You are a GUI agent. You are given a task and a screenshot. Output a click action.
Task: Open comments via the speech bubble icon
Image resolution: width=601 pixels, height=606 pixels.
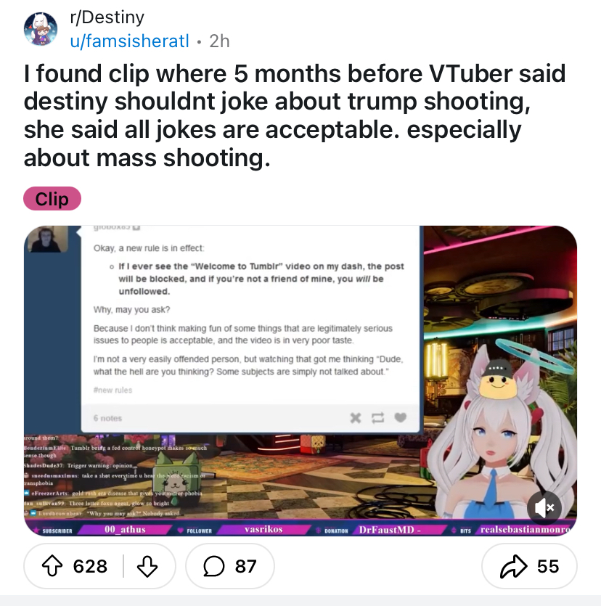pos(213,567)
